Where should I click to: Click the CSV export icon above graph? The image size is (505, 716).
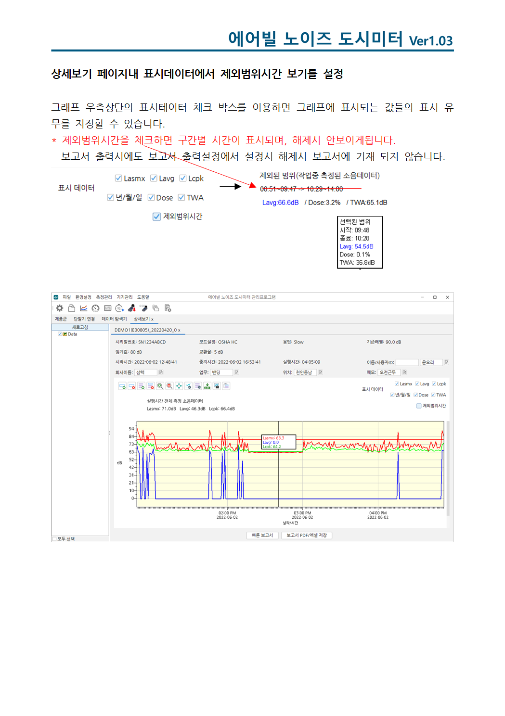(x=207, y=386)
